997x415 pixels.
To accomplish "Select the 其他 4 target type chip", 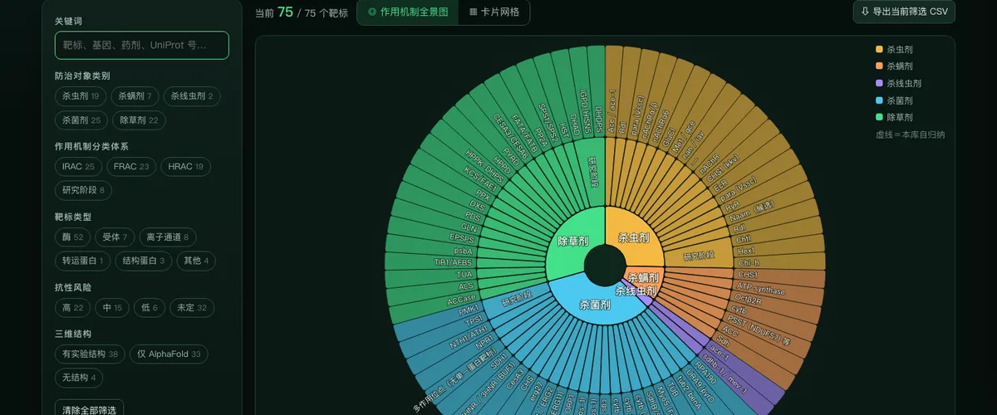I will [198, 261].
